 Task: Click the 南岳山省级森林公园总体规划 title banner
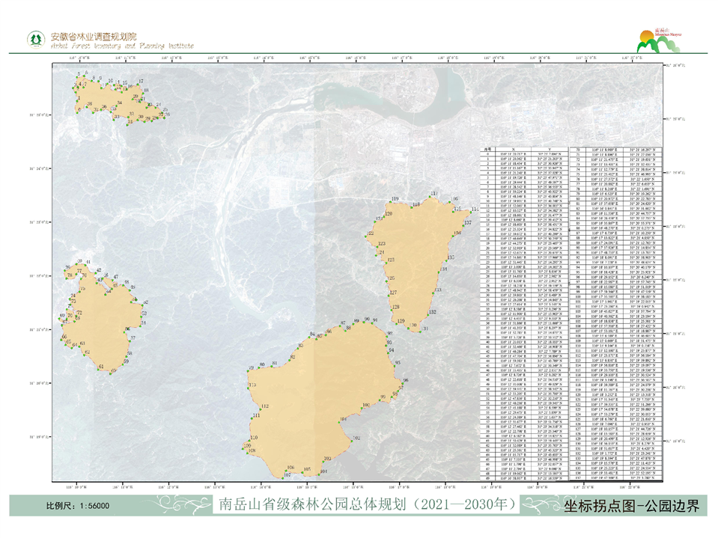tap(367, 505)
